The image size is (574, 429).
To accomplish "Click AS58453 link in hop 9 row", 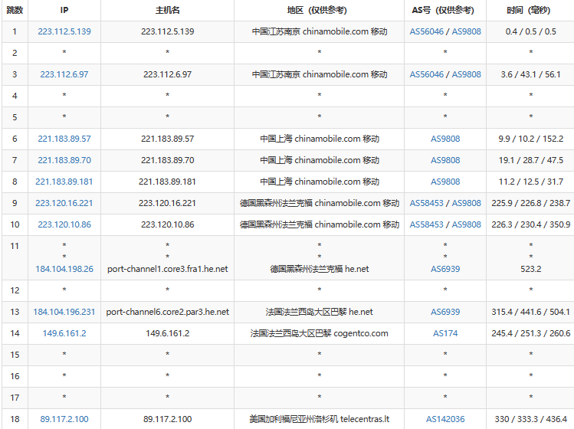I will [426, 203].
